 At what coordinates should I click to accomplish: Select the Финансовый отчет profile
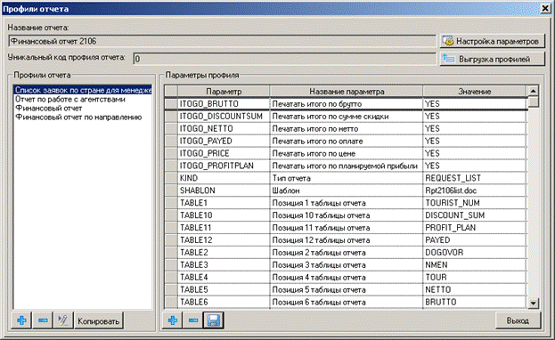(x=48, y=109)
